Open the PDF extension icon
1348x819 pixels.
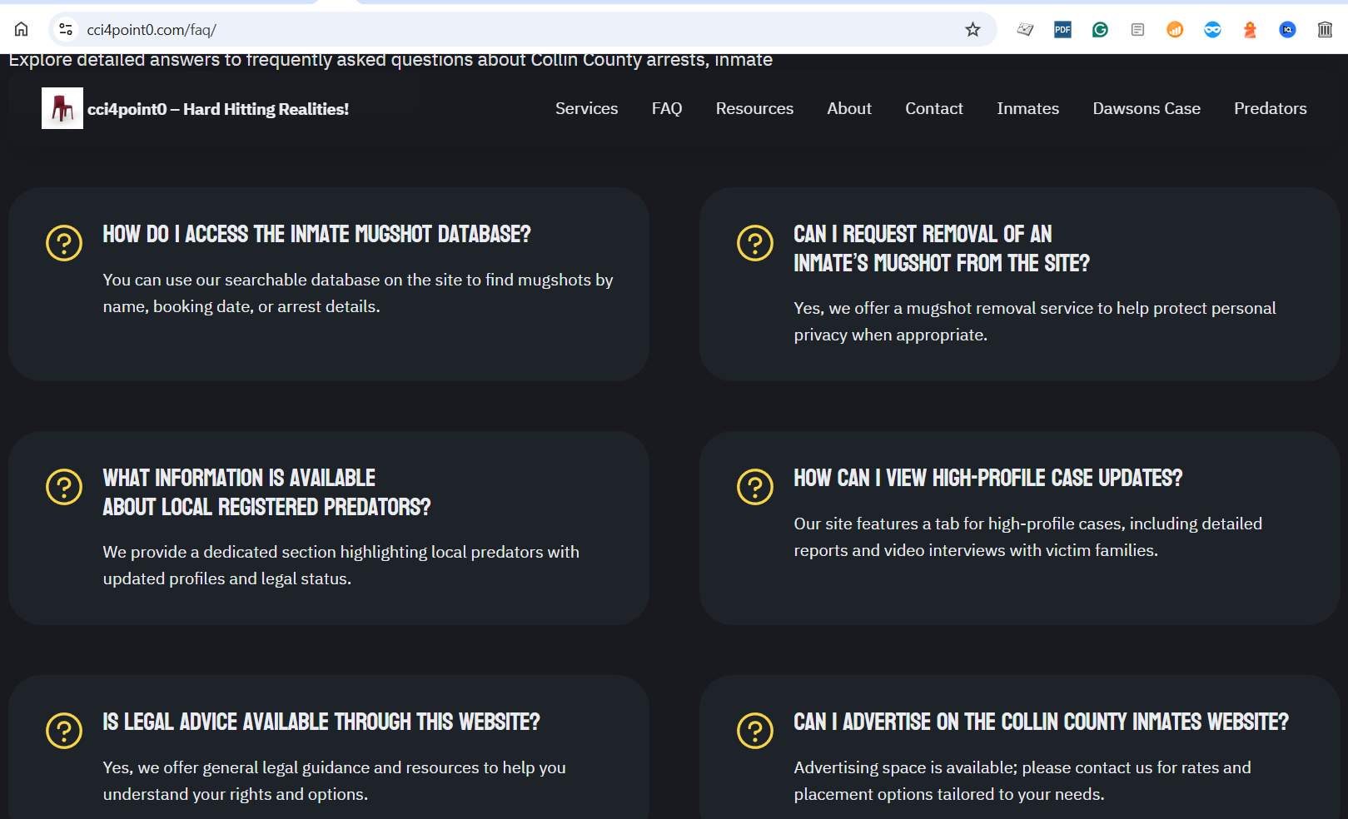[x=1062, y=30]
